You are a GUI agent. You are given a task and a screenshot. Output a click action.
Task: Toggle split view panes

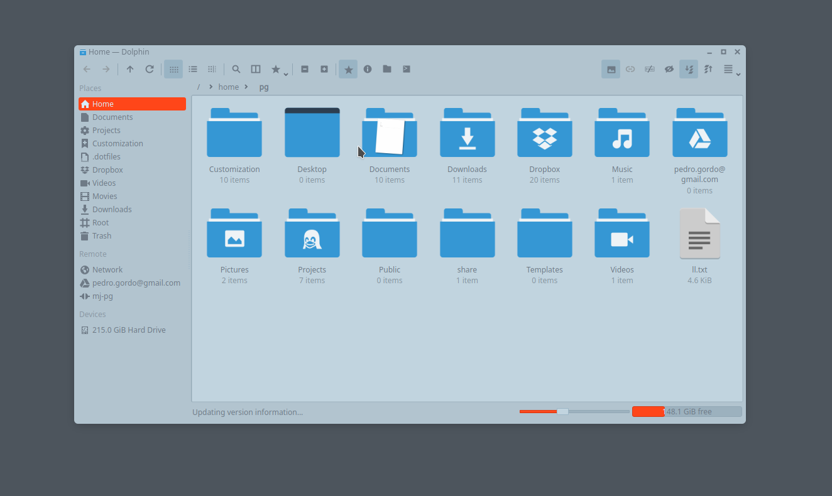256,69
